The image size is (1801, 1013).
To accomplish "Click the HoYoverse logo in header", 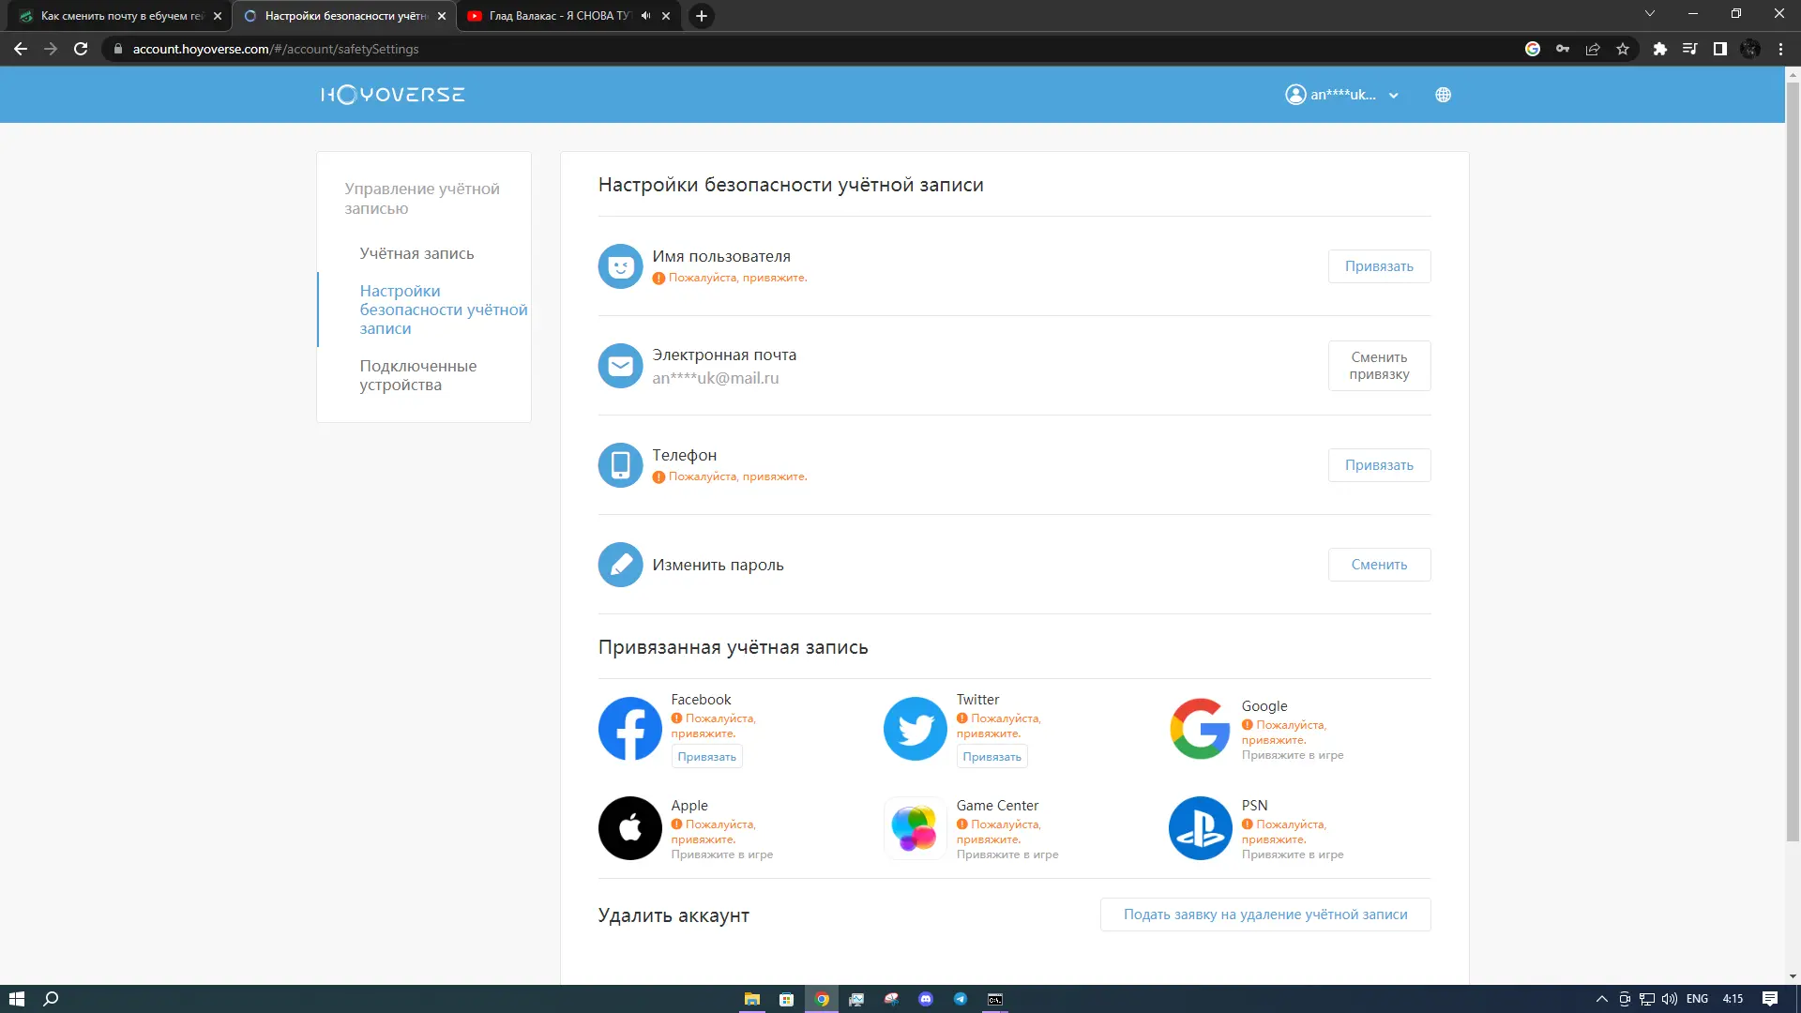I will click(392, 95).
